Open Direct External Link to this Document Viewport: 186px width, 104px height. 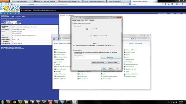click(x=12, y=49)
